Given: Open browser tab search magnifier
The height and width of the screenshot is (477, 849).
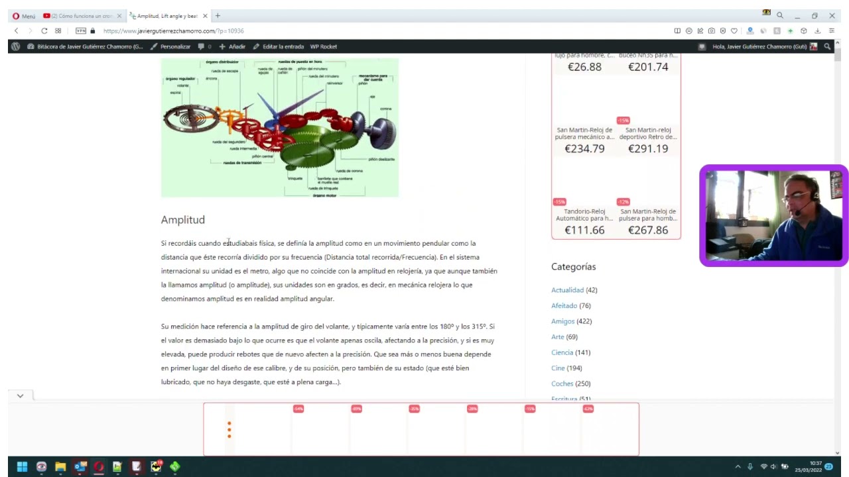Looking at the screenshot, I should tap(780, 16).
